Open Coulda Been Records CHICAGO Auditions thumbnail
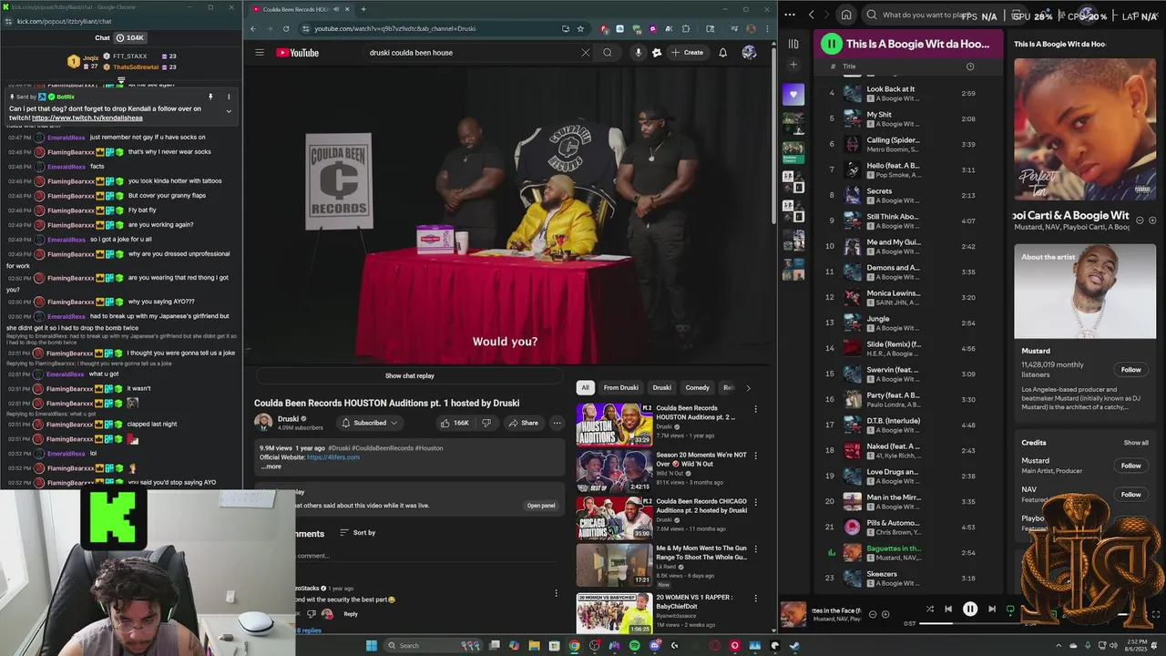 click(x=614, y=518)
